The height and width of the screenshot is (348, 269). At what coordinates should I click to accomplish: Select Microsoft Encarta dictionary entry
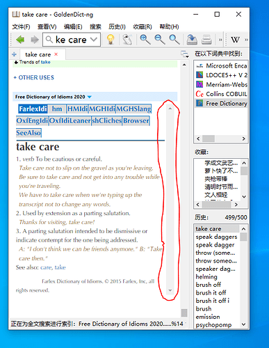(221, 66)
